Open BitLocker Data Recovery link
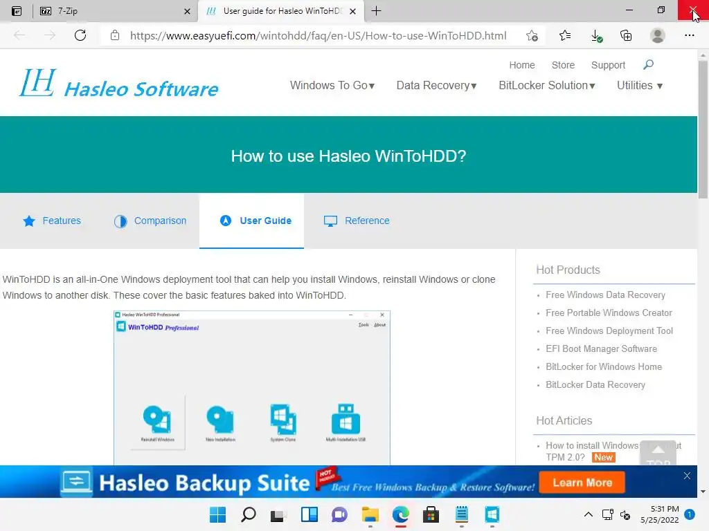709x531 pixels. (x=595, y=385)
